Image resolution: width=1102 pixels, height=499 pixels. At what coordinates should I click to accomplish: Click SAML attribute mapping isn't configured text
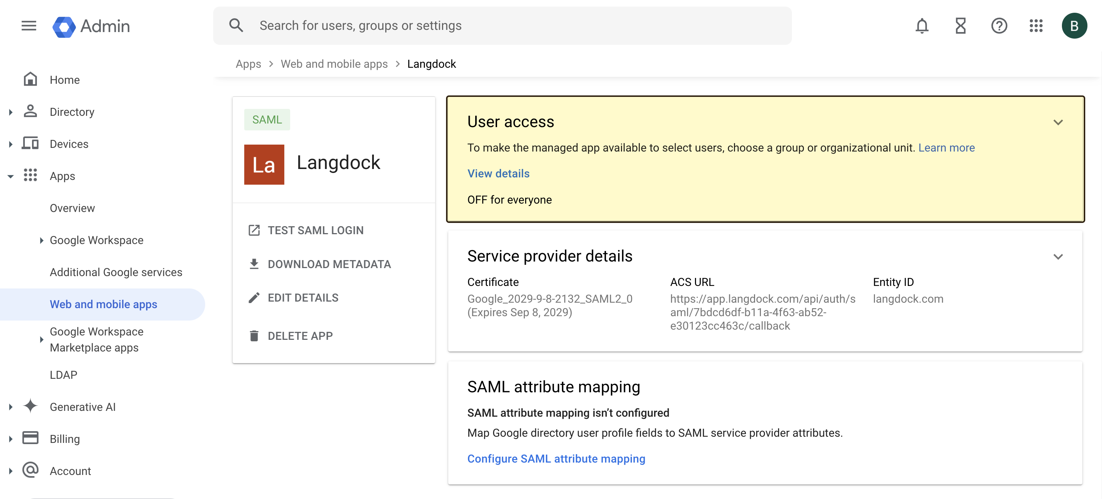click(x=568, y=413)
